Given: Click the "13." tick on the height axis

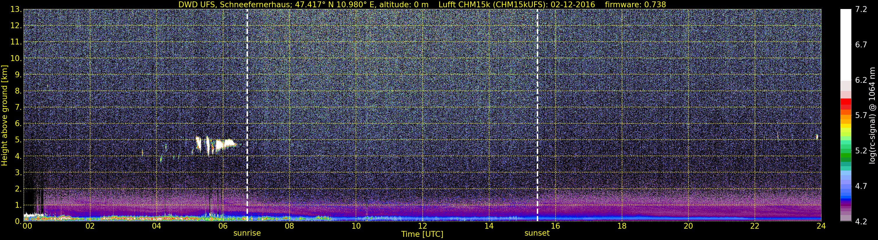Looking at the screenshot, I should (x=16, y=9).
